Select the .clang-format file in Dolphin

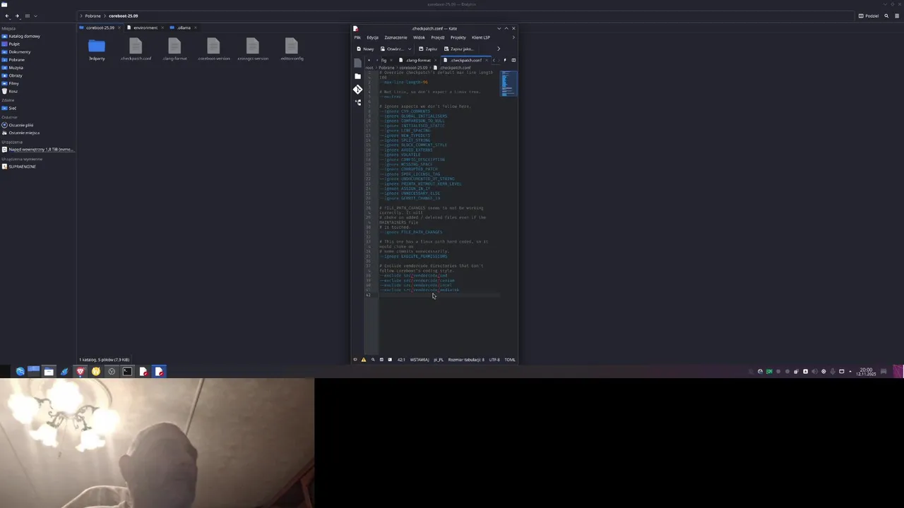point(174,49)
